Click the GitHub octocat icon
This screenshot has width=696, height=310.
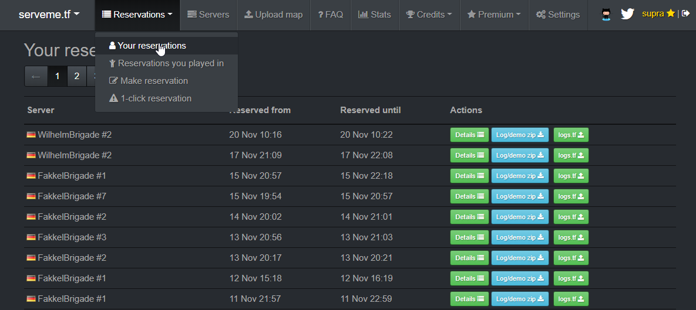coord(607,14)
